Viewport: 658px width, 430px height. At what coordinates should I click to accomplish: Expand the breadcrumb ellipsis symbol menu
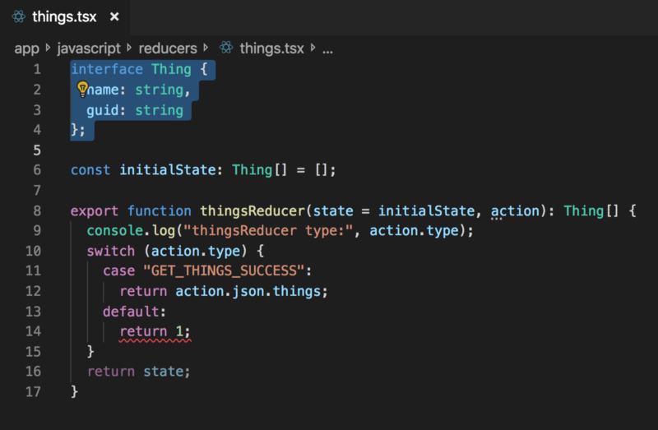coord(327,49)
